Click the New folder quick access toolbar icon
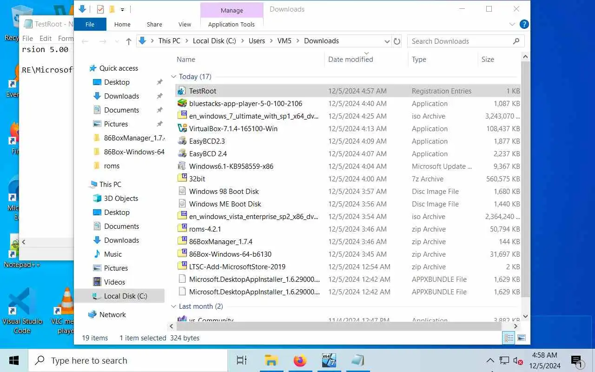The image size is (595, 372). point(112,9)
